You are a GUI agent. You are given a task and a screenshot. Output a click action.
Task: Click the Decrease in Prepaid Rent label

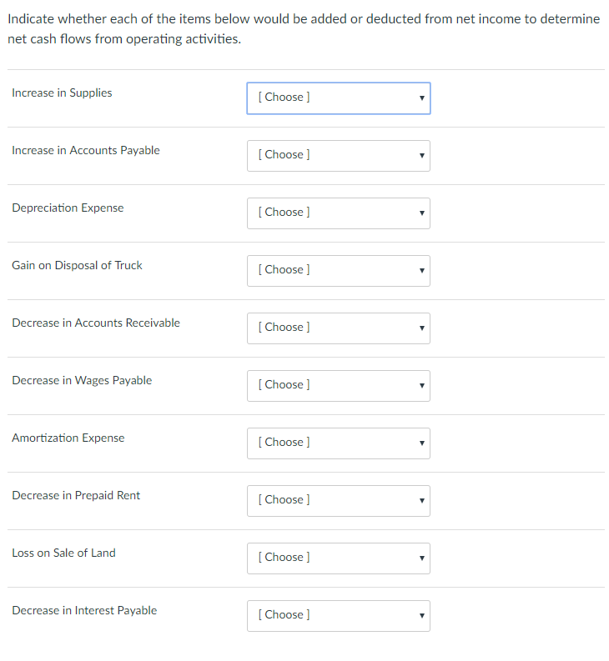76,495
